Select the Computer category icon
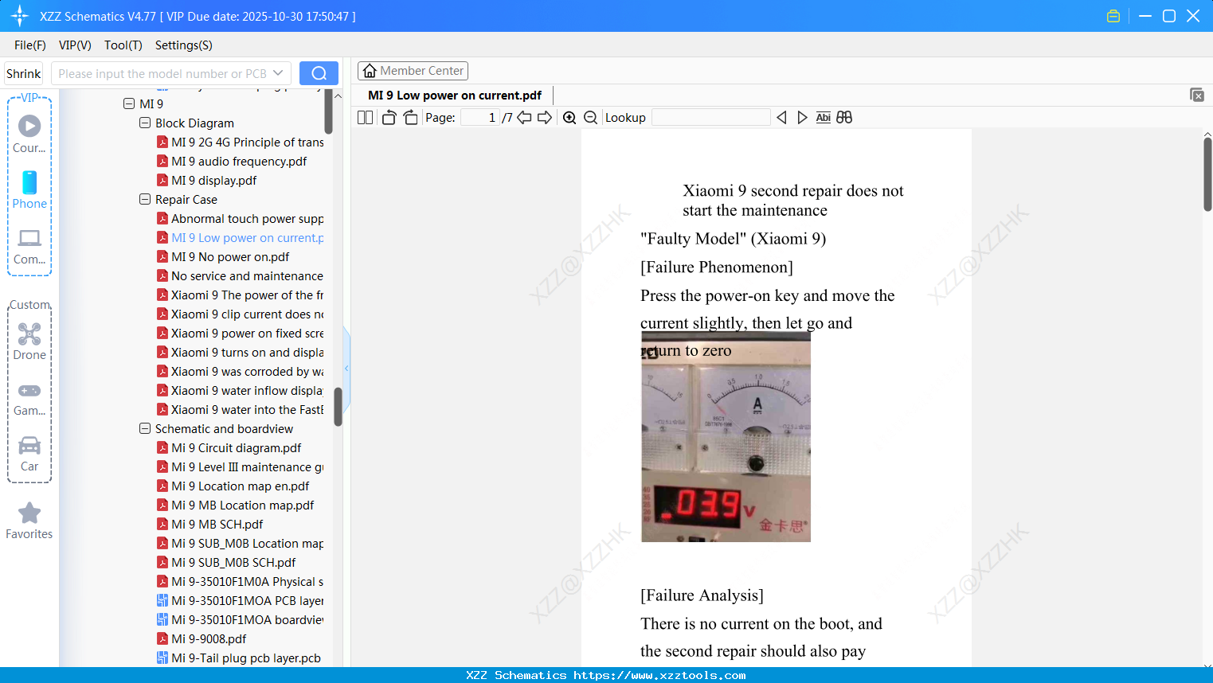The width and height of the screenshot is (1213, 683). pyautogui.click(x=29, y=238)
